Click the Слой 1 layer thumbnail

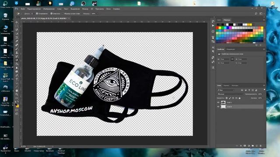(x=223, y=102)
